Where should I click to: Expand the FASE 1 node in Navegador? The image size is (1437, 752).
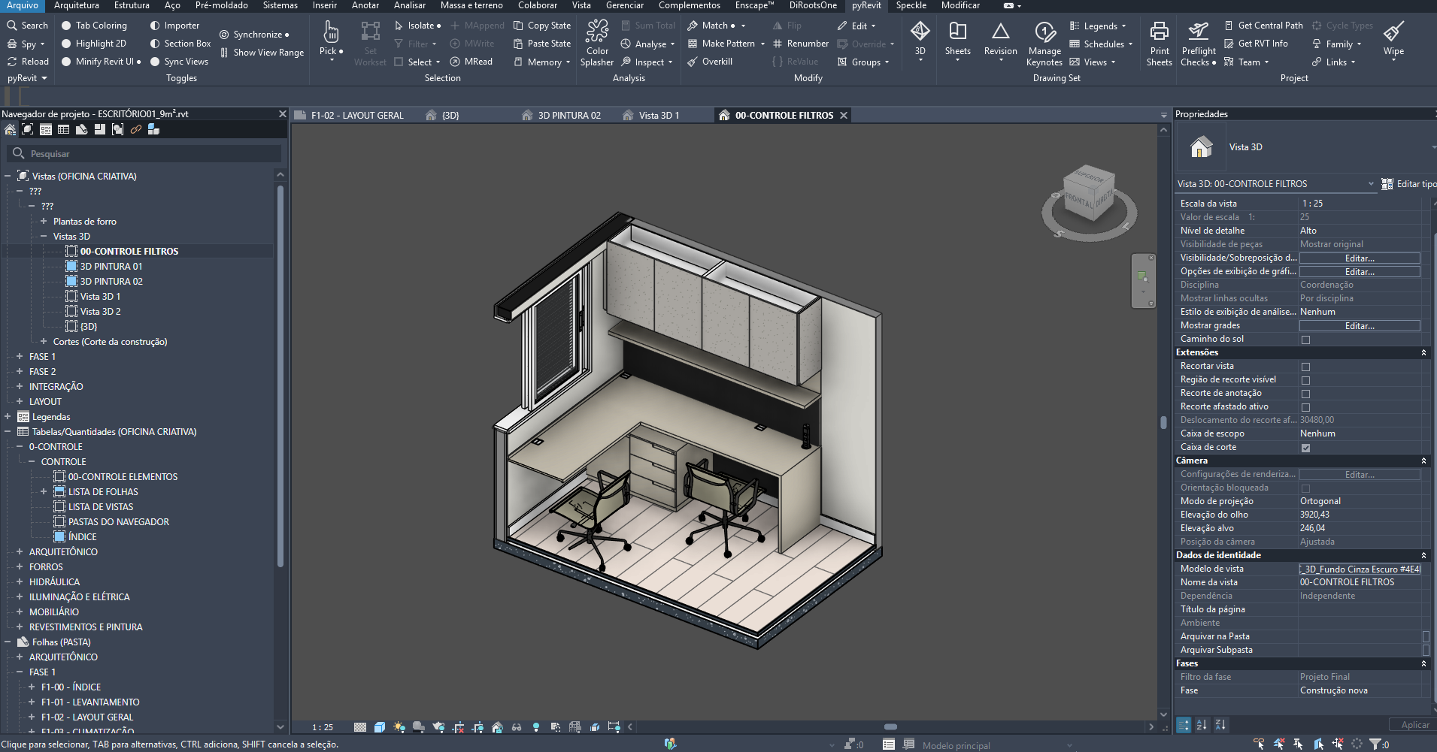(19, 356)
